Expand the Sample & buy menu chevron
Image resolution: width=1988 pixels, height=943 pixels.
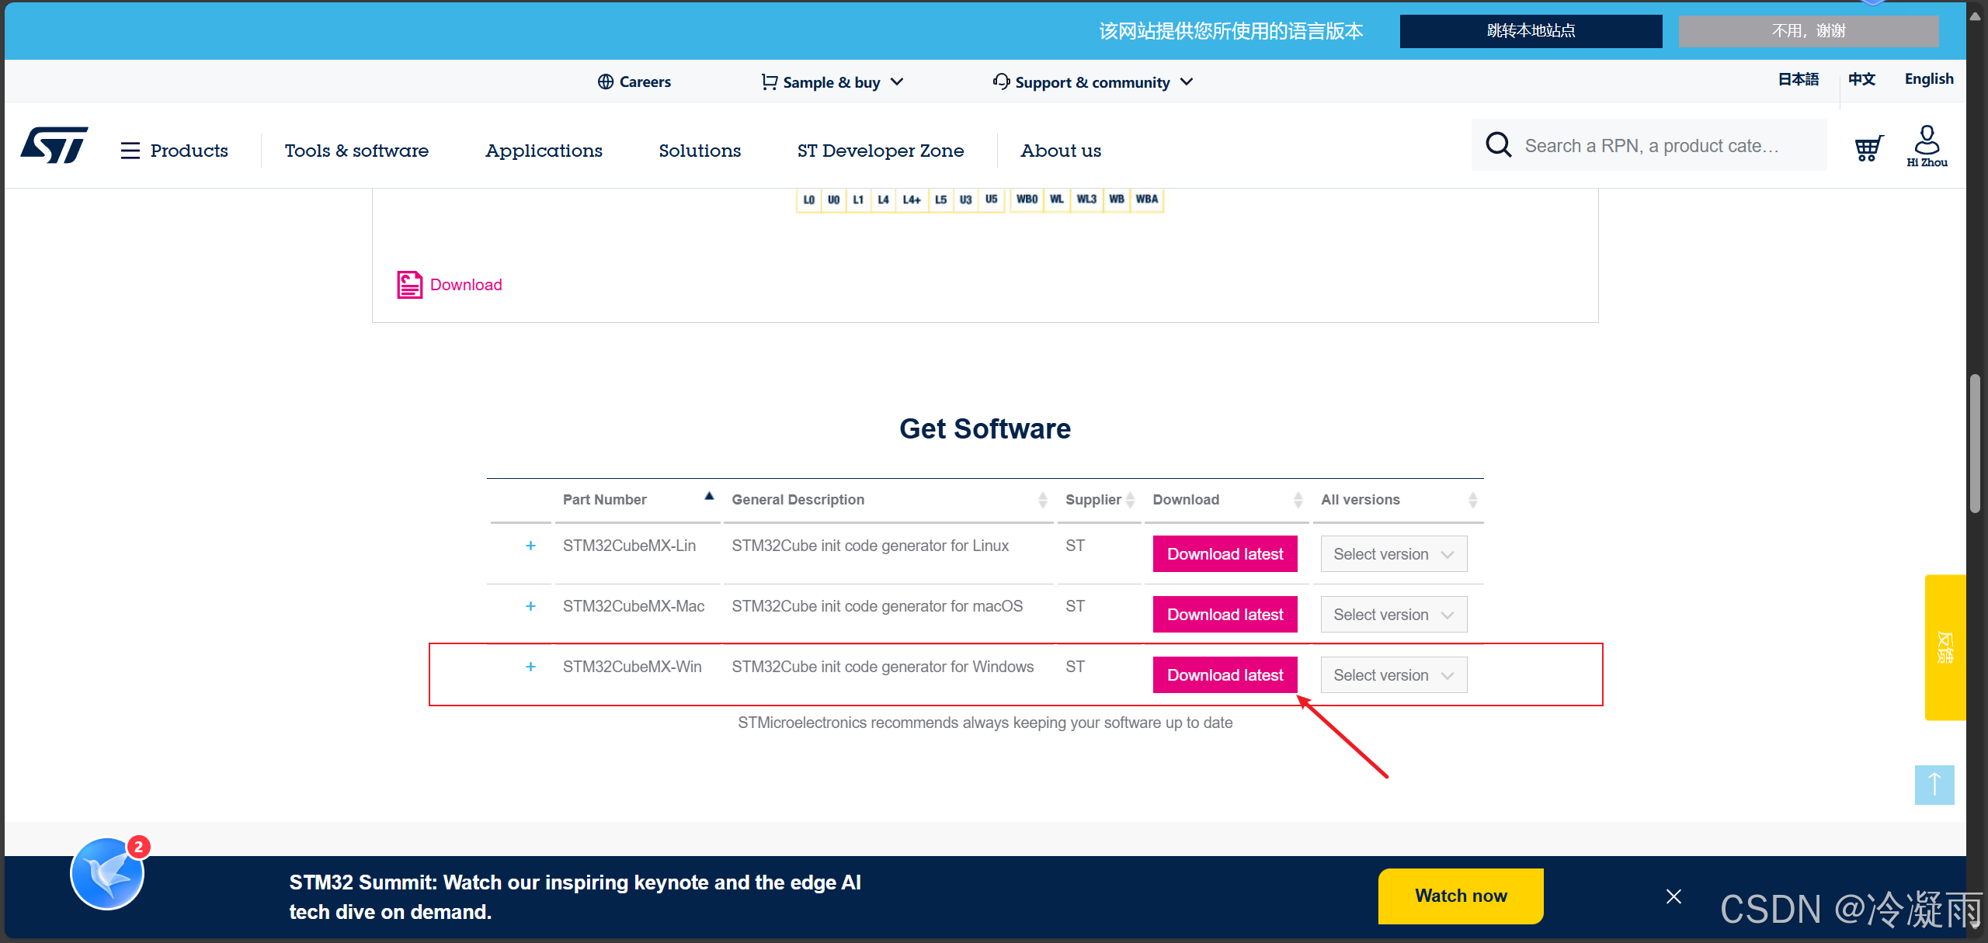[897, 82]
